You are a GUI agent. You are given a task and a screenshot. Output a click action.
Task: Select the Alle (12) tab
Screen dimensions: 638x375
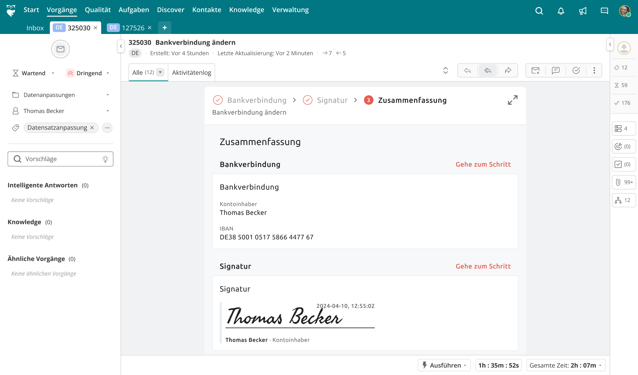tap(143, 73)
